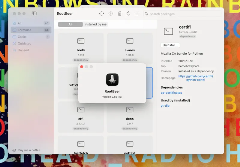Open the yt-dlp used-by link
This screenshot has width=240, height=167.
tap(165, 106)
